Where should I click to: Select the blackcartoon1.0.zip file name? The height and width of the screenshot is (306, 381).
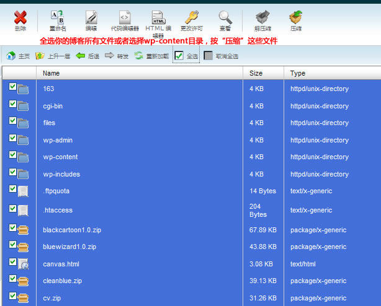point(72,230)
